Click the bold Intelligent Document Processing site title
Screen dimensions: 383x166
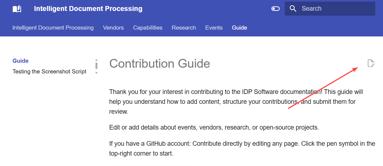point(88,9)
